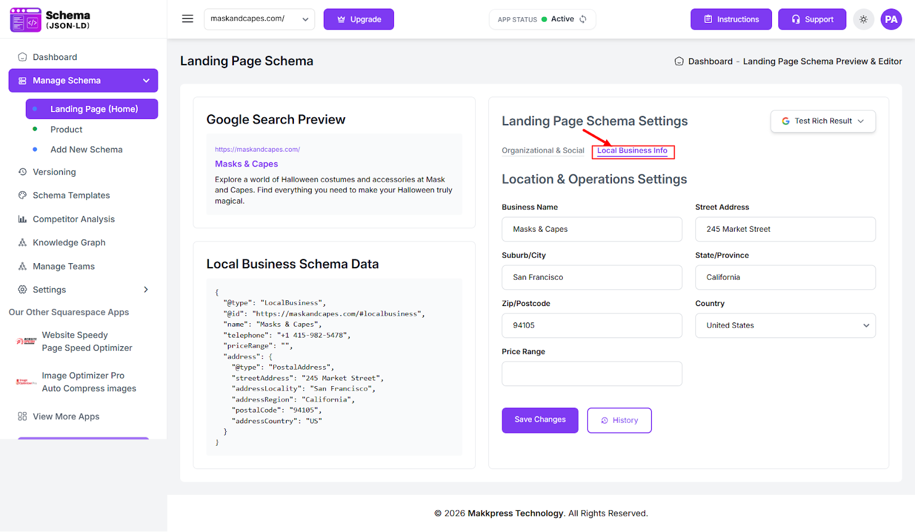Open the PA user avatar
Image resolution: width=915 pixels, height=532 pixels.
[891, 19]
